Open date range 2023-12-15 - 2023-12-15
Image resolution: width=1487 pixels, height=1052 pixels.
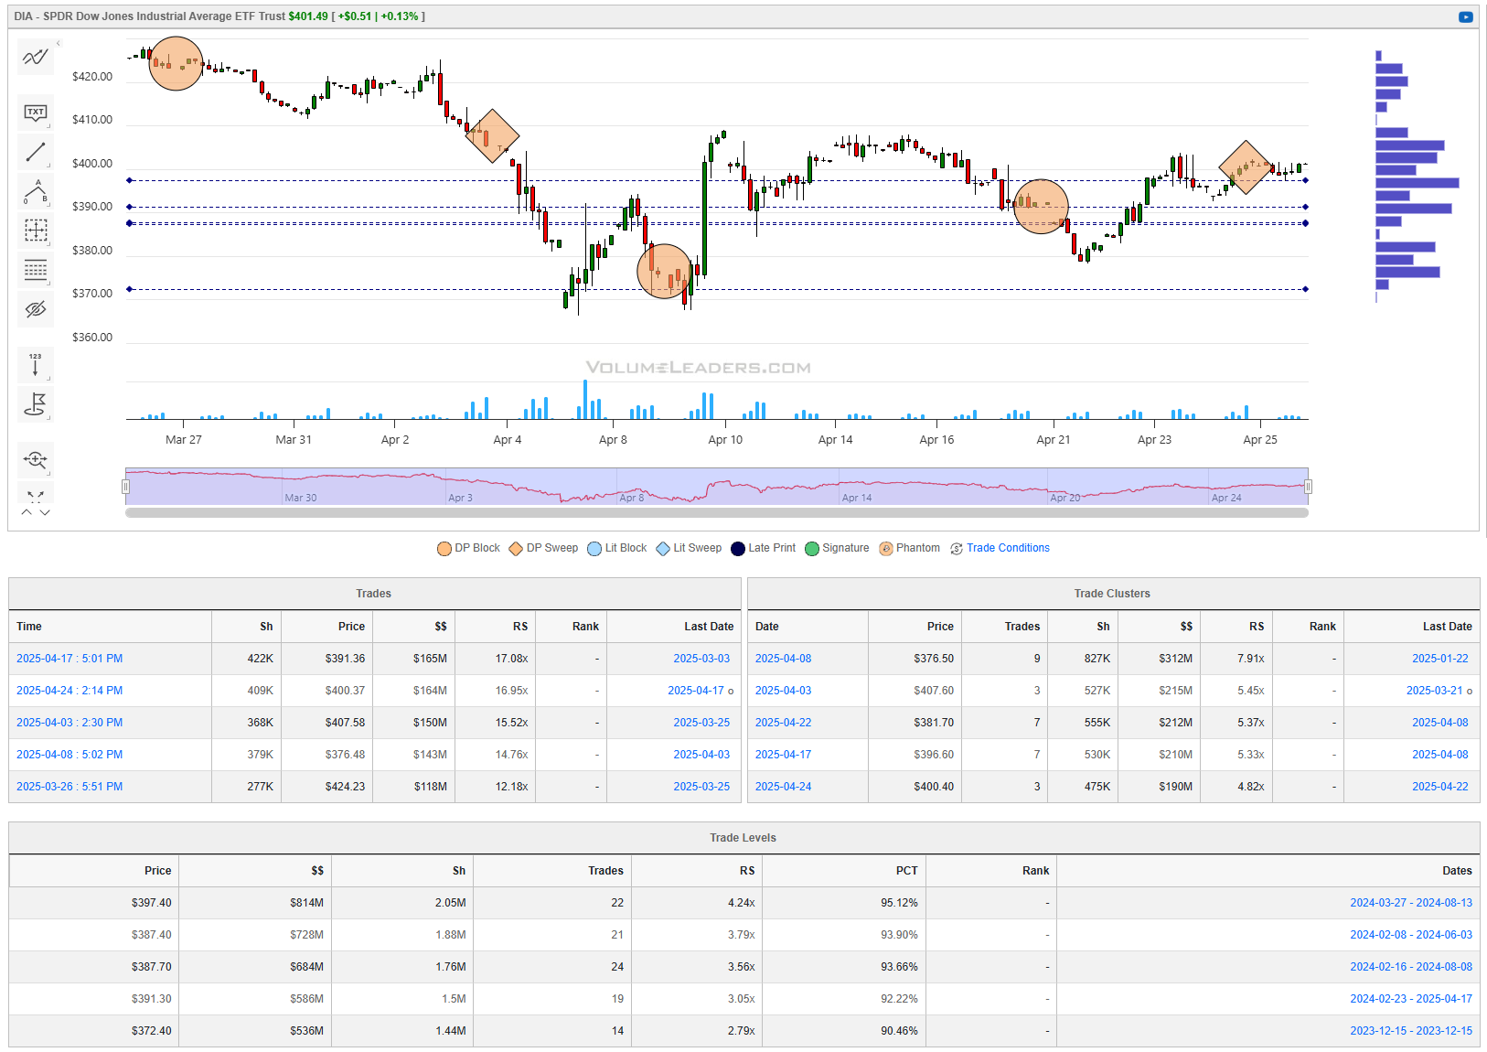1411,1031
